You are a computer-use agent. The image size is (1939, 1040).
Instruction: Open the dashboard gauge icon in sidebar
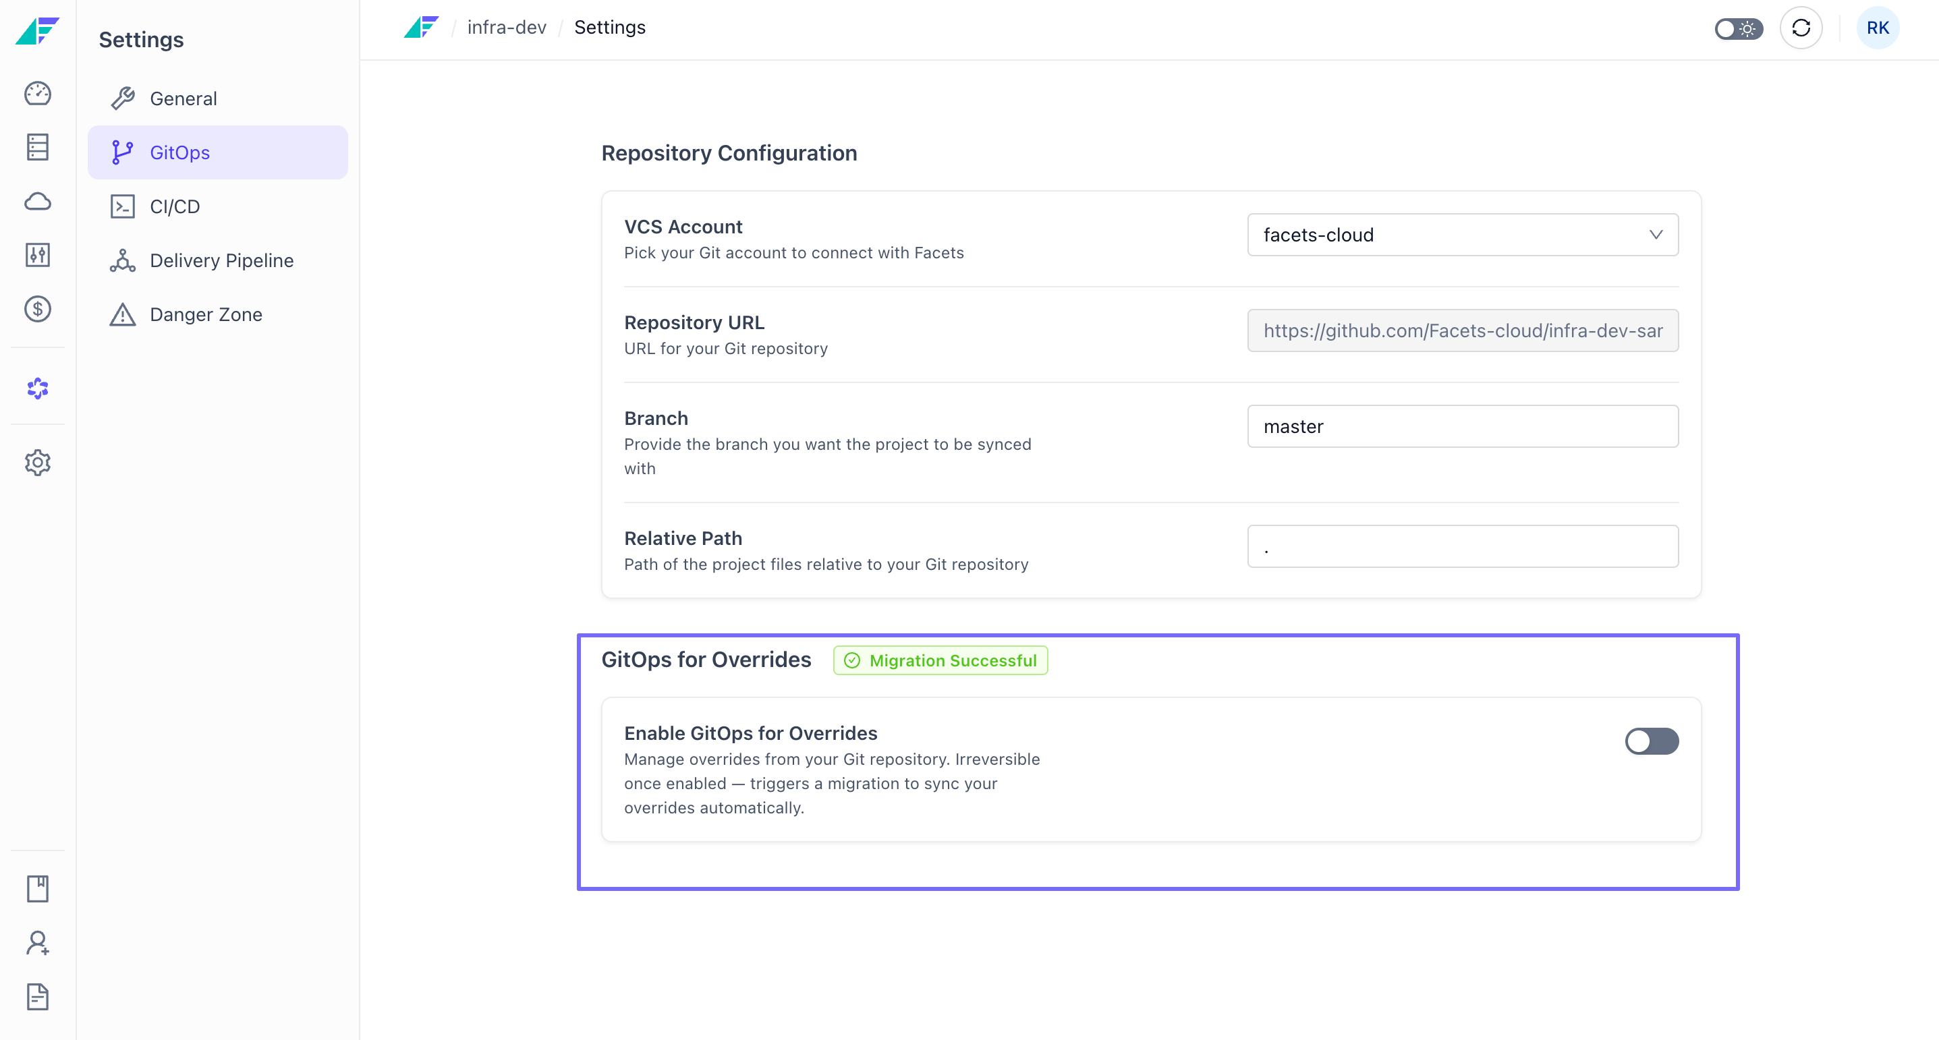click(x=38, y=93)
